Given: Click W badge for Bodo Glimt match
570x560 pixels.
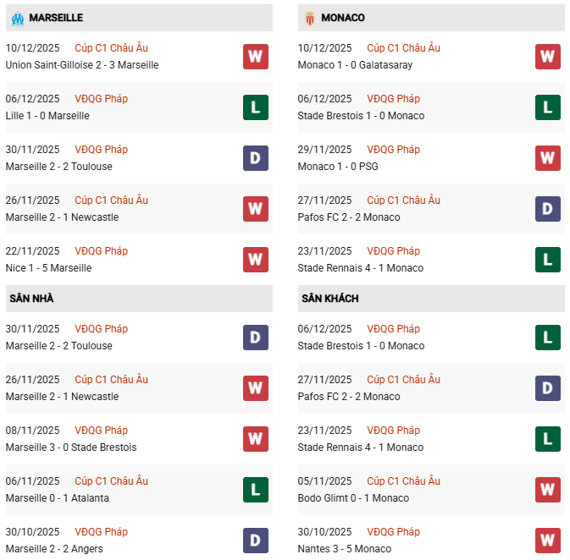Looking at the screenshot, I should 548,490.
